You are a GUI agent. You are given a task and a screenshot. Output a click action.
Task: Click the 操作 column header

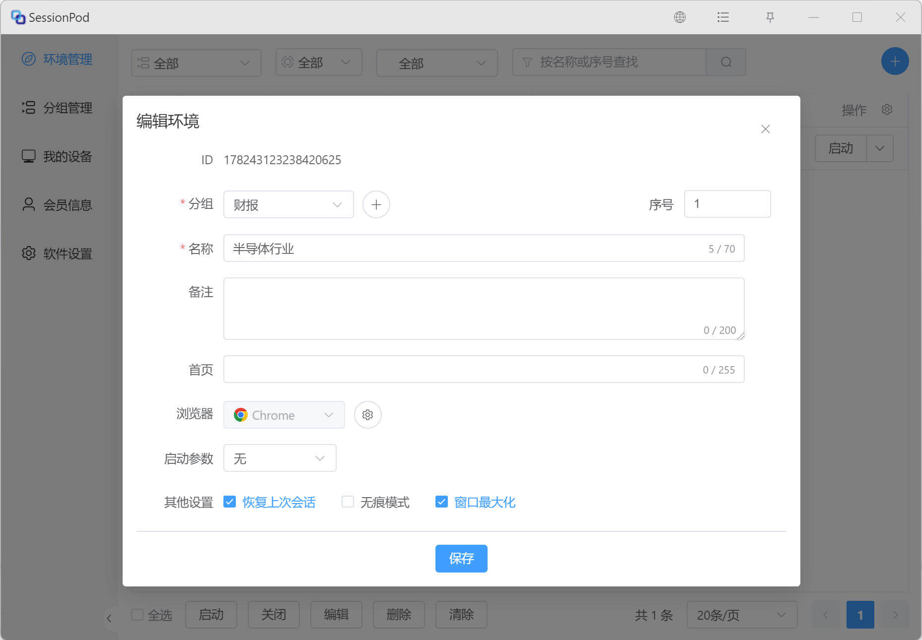pos(854,110)
